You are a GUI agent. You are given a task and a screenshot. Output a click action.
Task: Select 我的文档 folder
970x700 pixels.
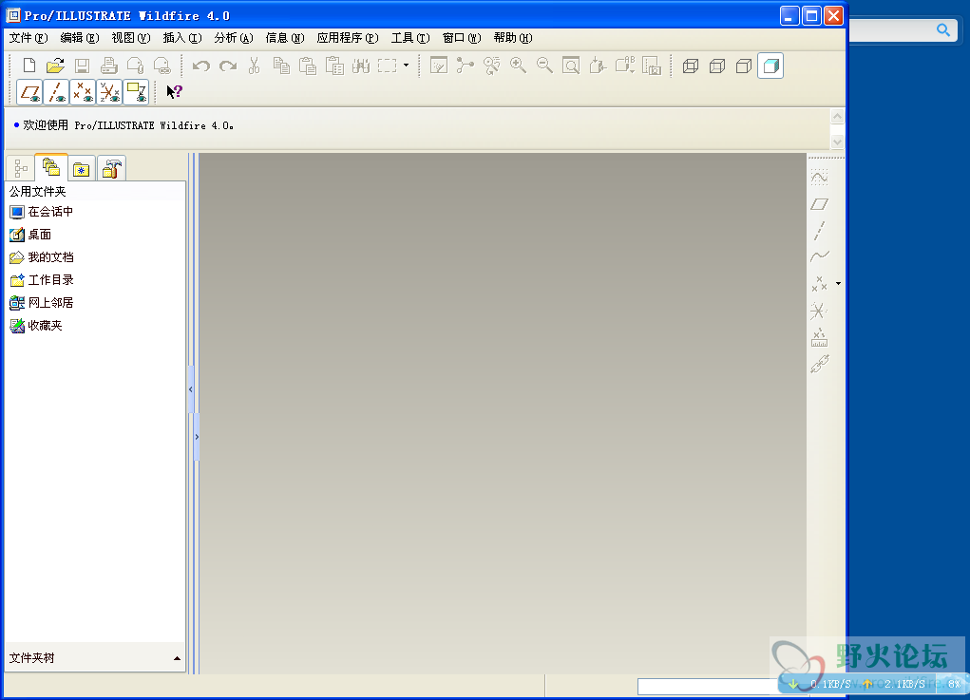(x=42, y=257)
